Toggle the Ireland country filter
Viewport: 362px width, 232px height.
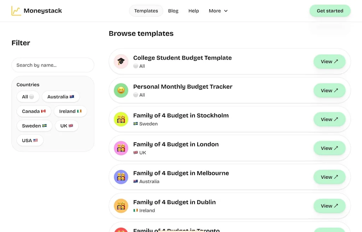pyautogui.click(x=70, y=111)
